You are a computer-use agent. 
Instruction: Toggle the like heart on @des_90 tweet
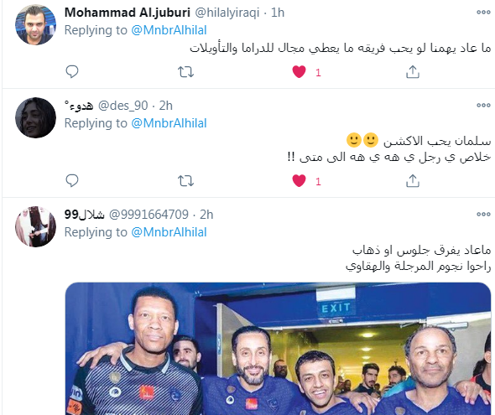[x=299, y=181]
